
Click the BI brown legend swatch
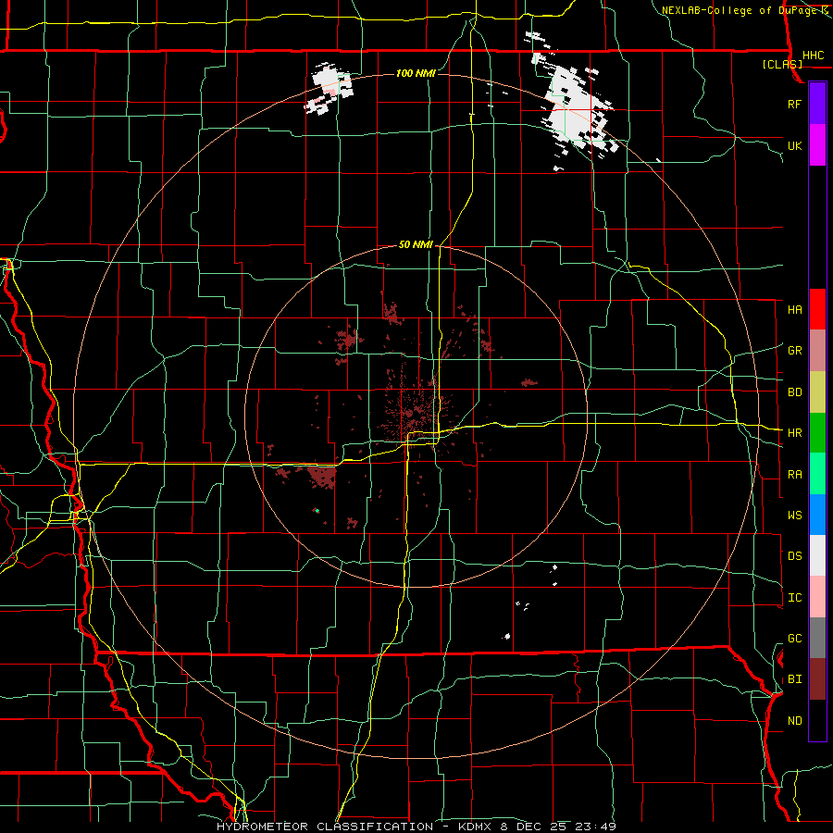tap(817, 679)
